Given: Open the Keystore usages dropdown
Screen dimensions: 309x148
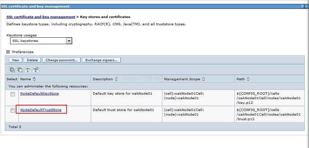Looking at the screenshot, I should pyautogui.click(x=69, y=41).
